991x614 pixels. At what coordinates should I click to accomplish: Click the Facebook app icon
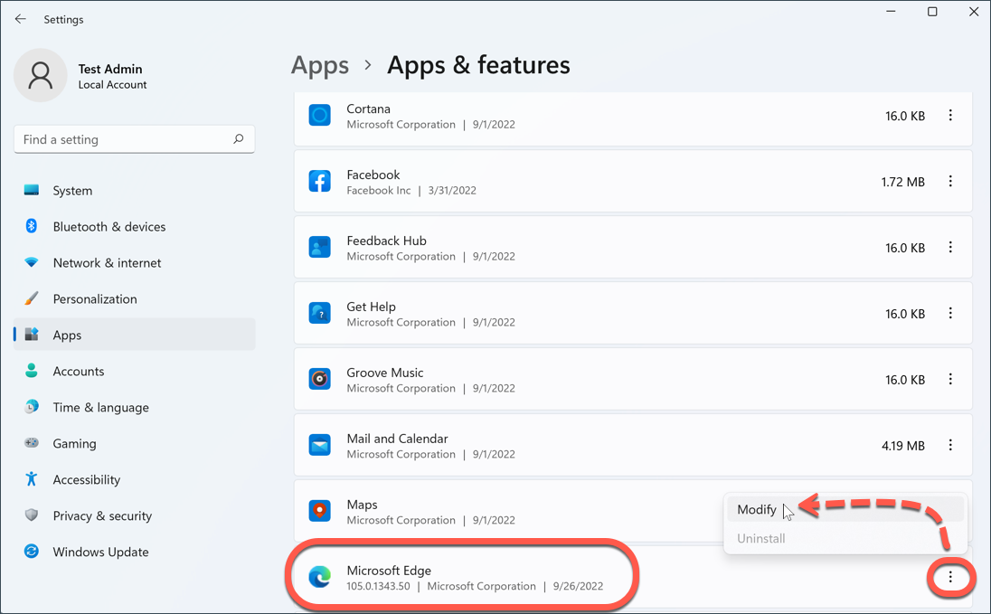(320, 182)
